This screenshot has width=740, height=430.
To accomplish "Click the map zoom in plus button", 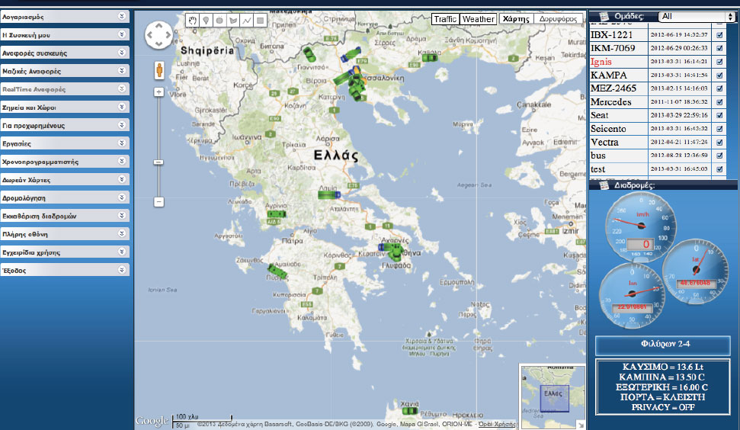I will [159, 91].
